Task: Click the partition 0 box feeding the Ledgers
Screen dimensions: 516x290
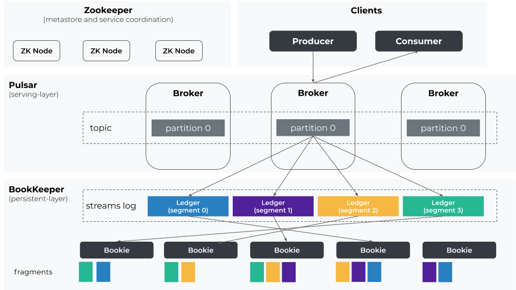Action: (x=313, y=128)
